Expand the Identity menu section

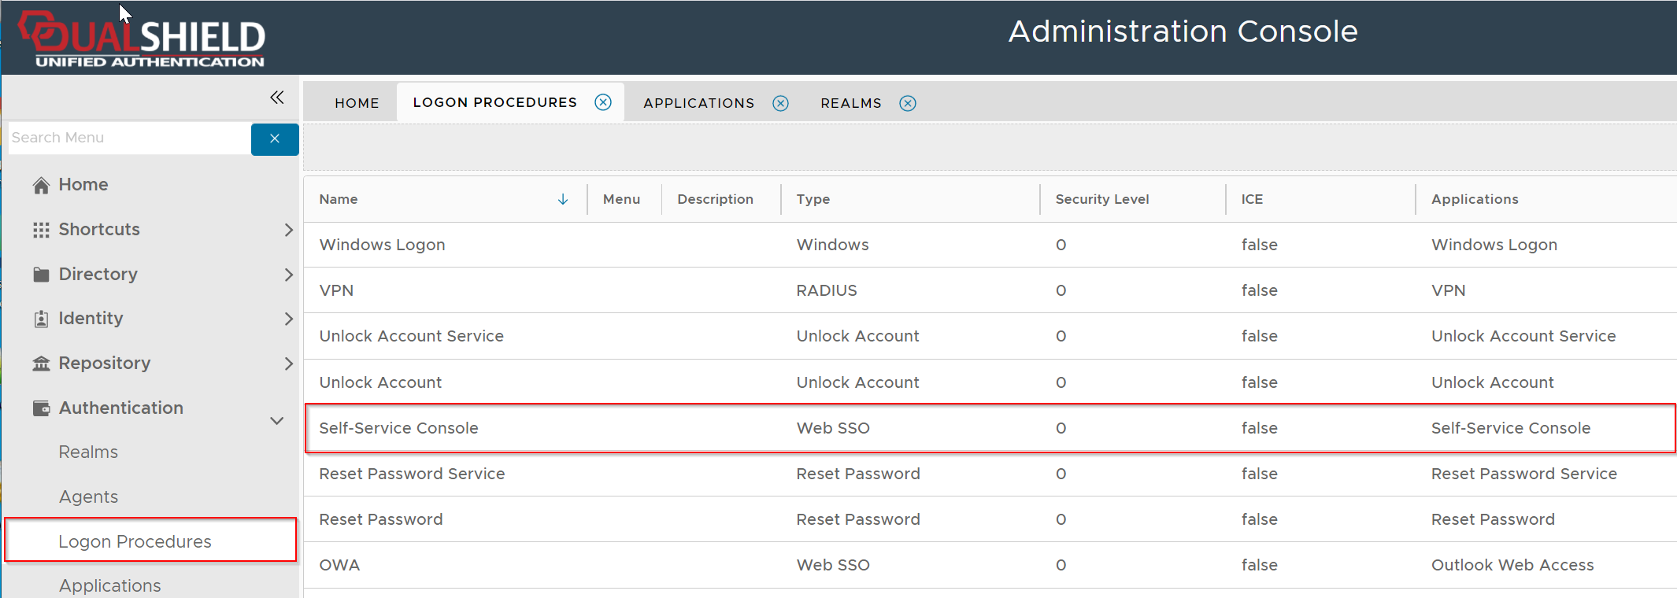pos(288,319)
